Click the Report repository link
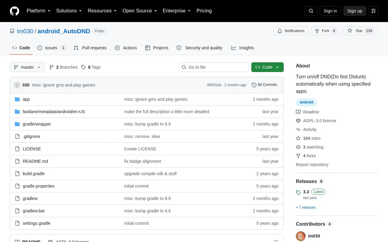 pyautogui.click(x=312, y=165)
